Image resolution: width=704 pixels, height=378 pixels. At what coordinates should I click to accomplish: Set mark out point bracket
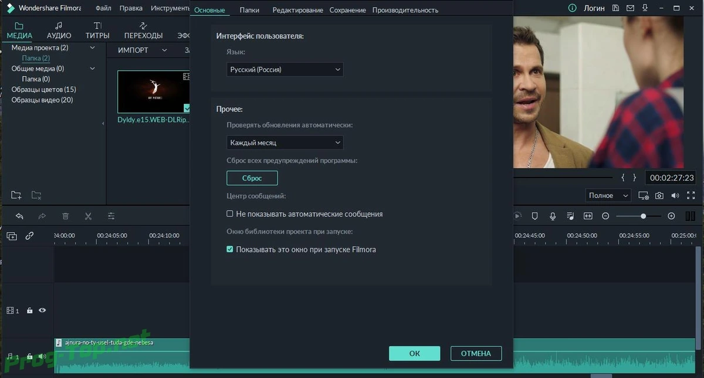[634, 177]
